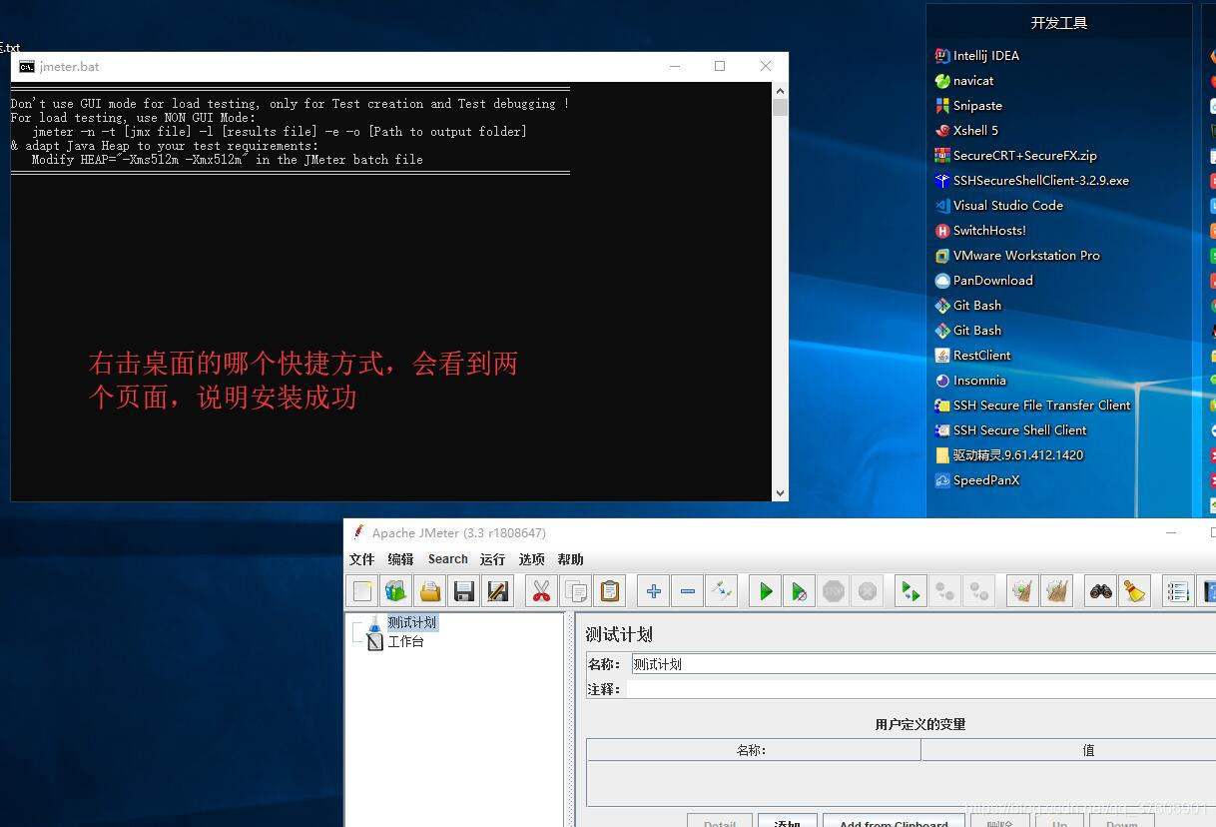This screenshot has width=1216, height=827.
Task: Select the 工作台 node in the tree
Action: click(x=405, y=641)
